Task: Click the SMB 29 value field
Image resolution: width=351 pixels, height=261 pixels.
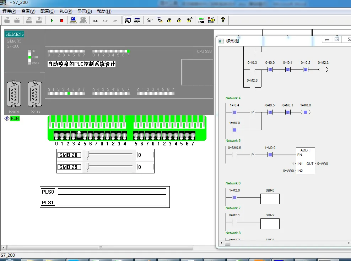Action: 146,167
